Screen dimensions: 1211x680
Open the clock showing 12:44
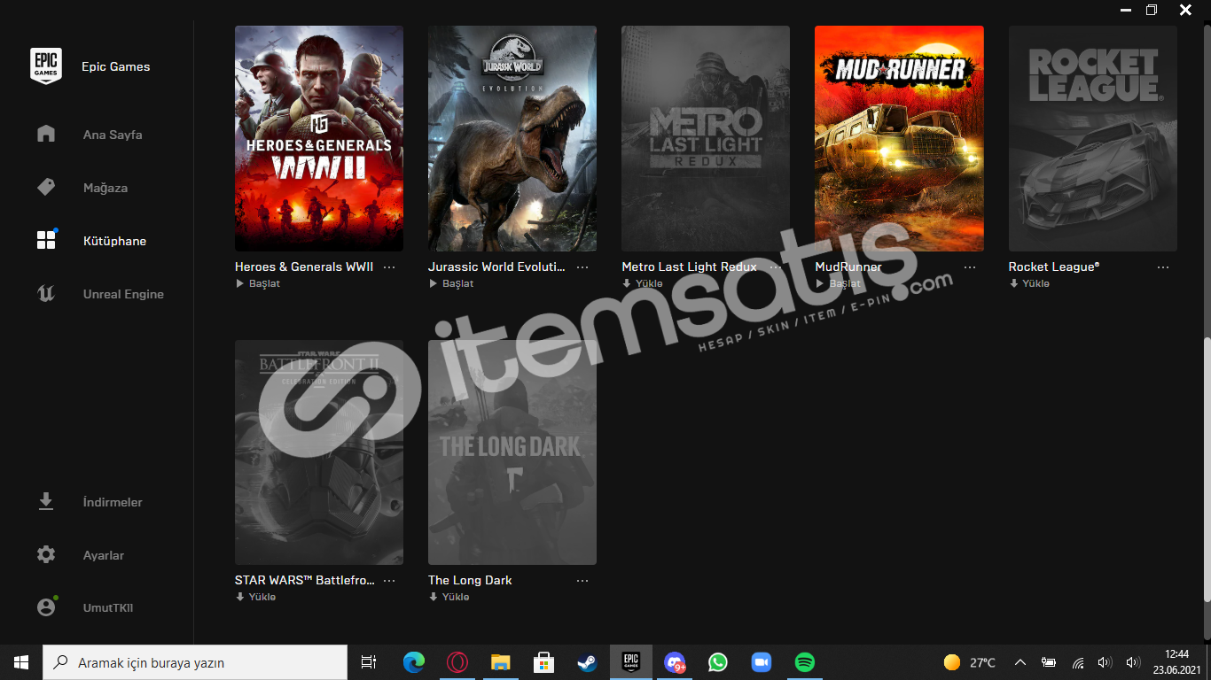click(1177, 662)
